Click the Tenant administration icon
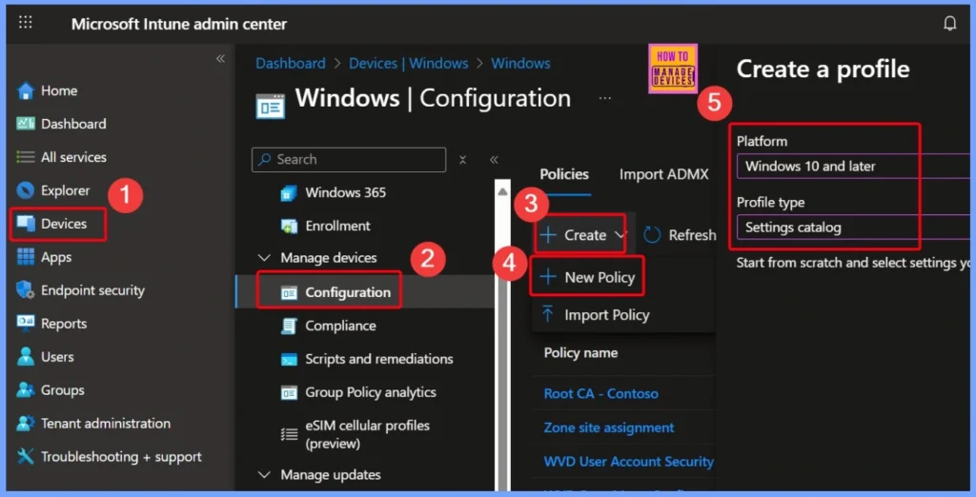The width and height of the screenshot is (976, 497). tap(26, 423)
